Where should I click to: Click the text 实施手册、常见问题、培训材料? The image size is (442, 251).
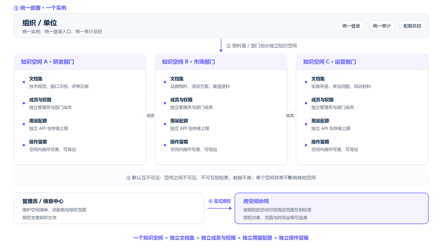[341, 86]
